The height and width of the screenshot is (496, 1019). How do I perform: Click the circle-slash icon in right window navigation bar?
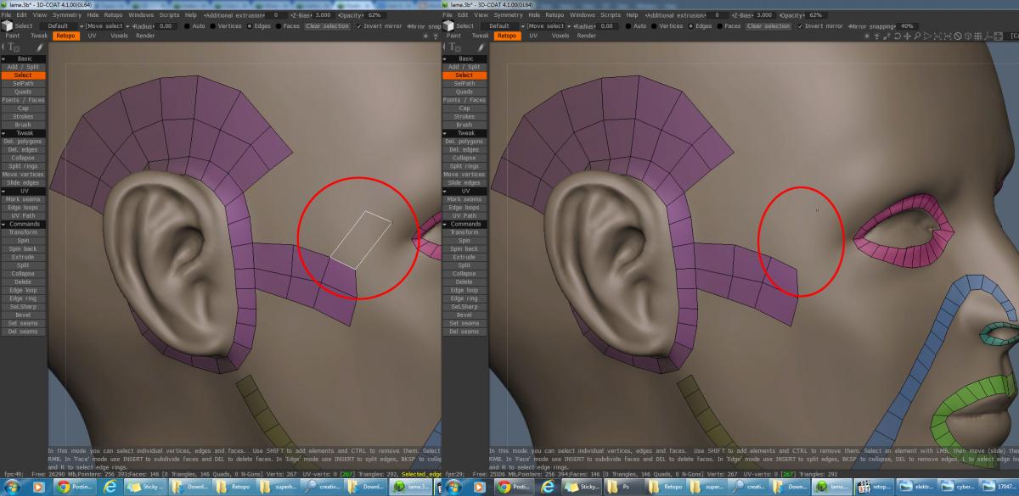point(958,36)
